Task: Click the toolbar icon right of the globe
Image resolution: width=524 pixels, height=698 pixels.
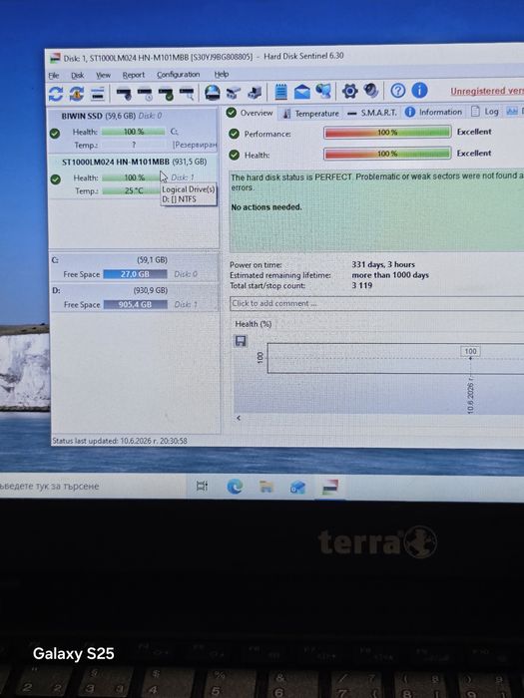Action: 233,93
